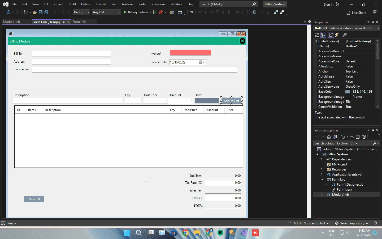This screenshot has width=382, height=239.
Task: Click the Live Share button
Action: coord(356,13)
